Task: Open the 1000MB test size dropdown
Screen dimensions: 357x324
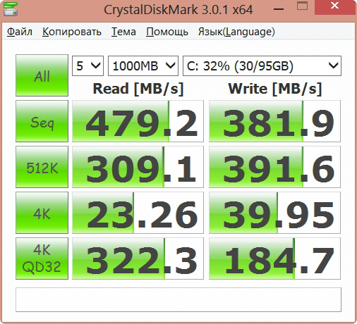Action: 143,66
